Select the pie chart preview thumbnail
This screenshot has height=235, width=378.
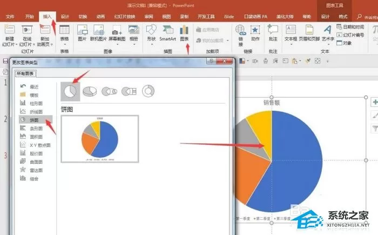coord(100,139)
